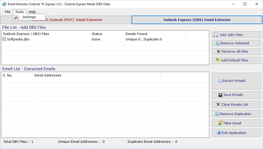Open the File menu
Screen dimensions: 263x149
click(x=8, y=12)
